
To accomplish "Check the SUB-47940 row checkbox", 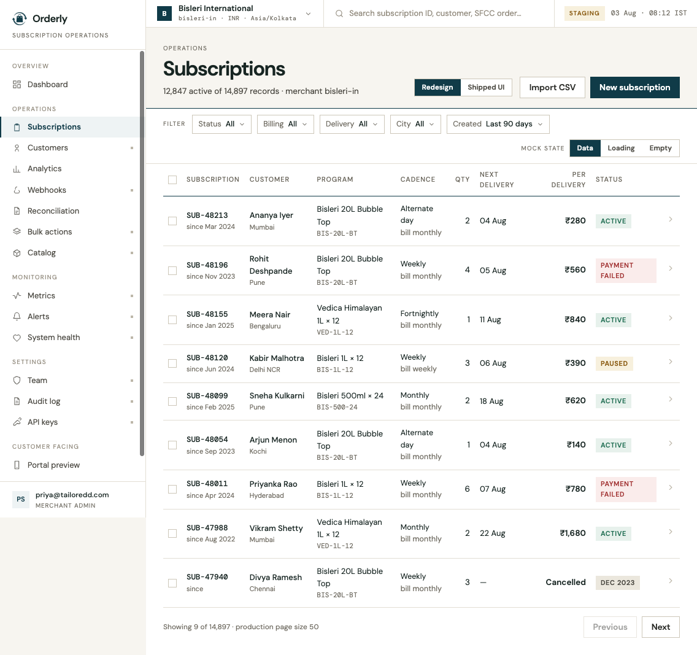I will click(x=172, y=583).
